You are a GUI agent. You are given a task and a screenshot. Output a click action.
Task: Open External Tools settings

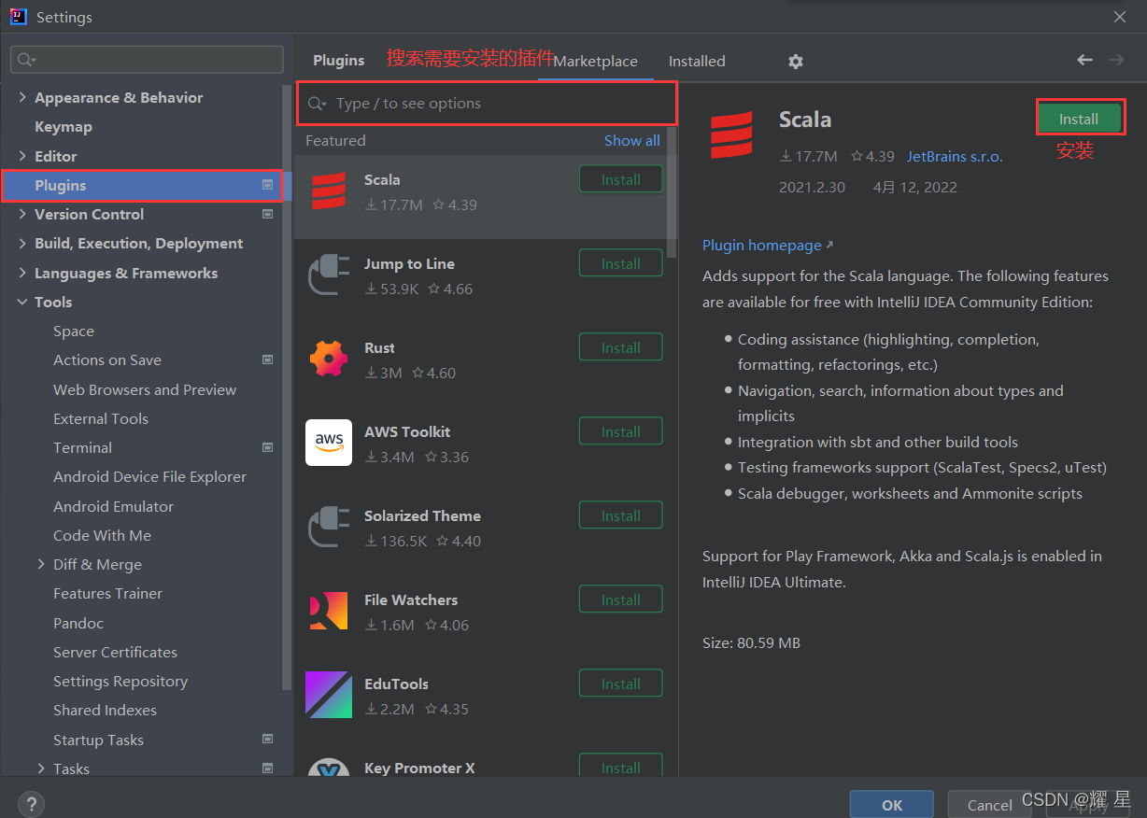(x=101, y=418)
